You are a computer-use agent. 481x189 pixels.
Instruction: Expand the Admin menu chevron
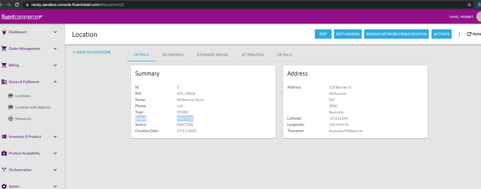(x=55, y=186)
